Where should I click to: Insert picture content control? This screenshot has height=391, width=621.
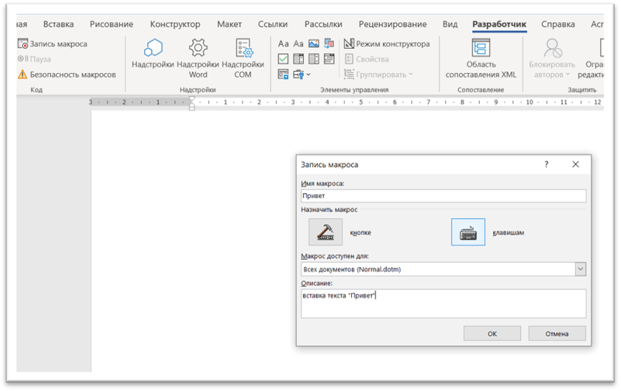(314, 44)
